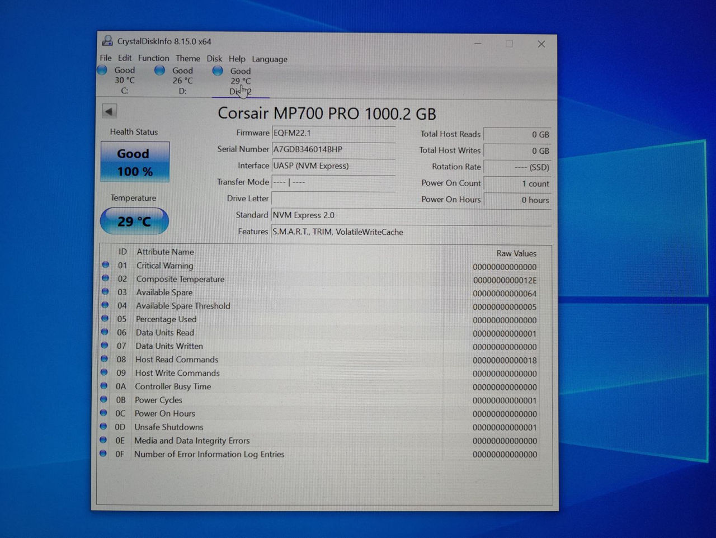
Task: Click the status dot for Controller Busy Time
Action: pos(104,386)
